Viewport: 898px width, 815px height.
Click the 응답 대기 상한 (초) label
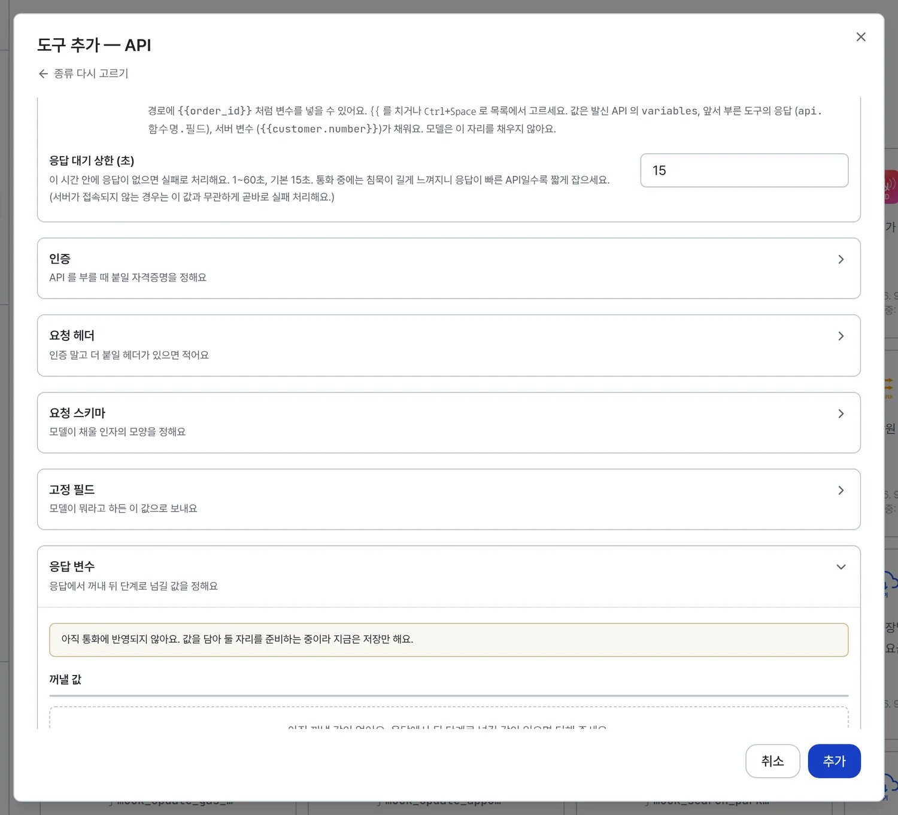pyautogui.click(x=92, y=160)
